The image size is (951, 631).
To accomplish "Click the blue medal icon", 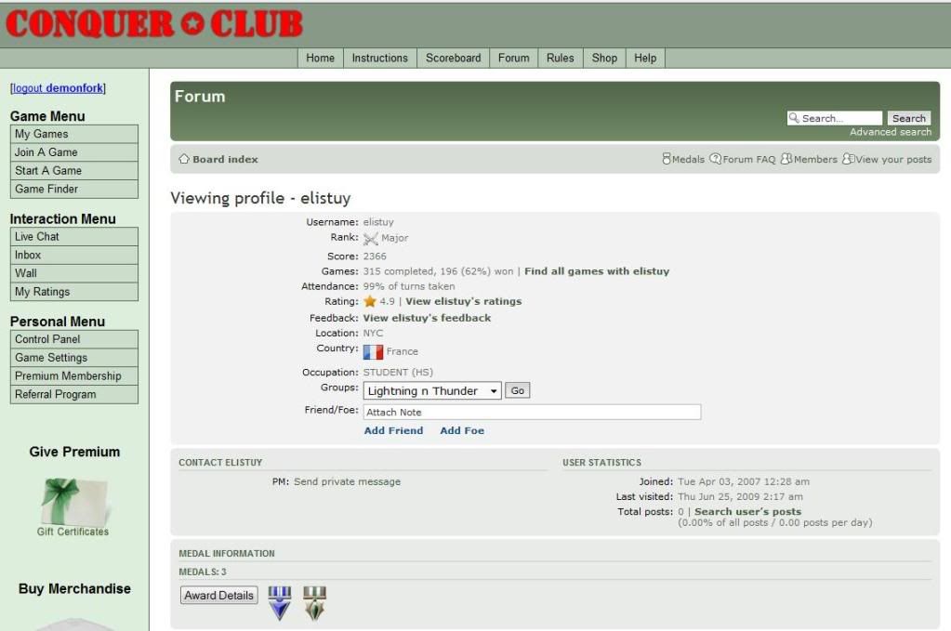I will tap(280, 602).
